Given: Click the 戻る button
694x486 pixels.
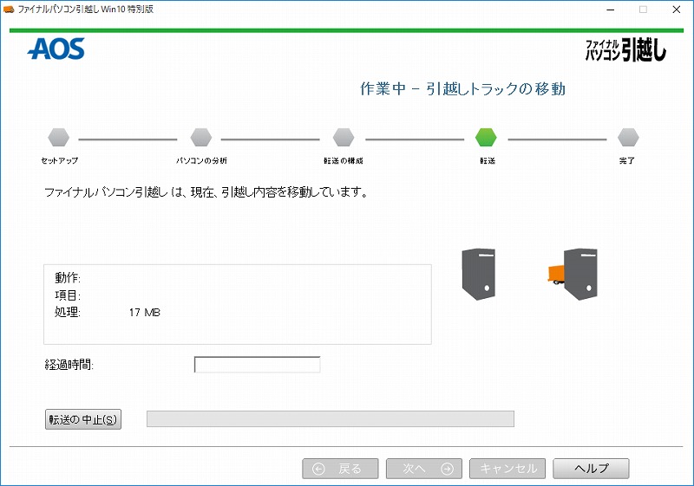Looking at the screenshot, I should (x=340, y=469).
